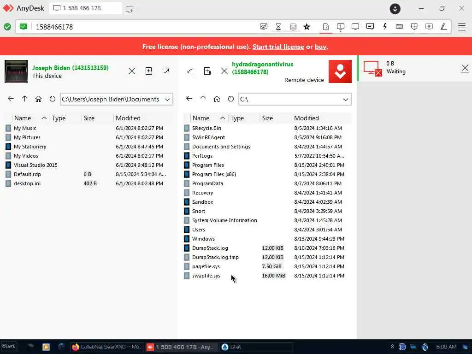Click the privacy mode crossed-eye monitor icon
The height and width of the screenshot is (354, 472).
pyautogui.click(x=263, y=27)
